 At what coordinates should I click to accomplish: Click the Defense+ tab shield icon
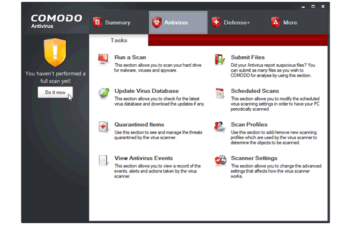click(216, 22)
